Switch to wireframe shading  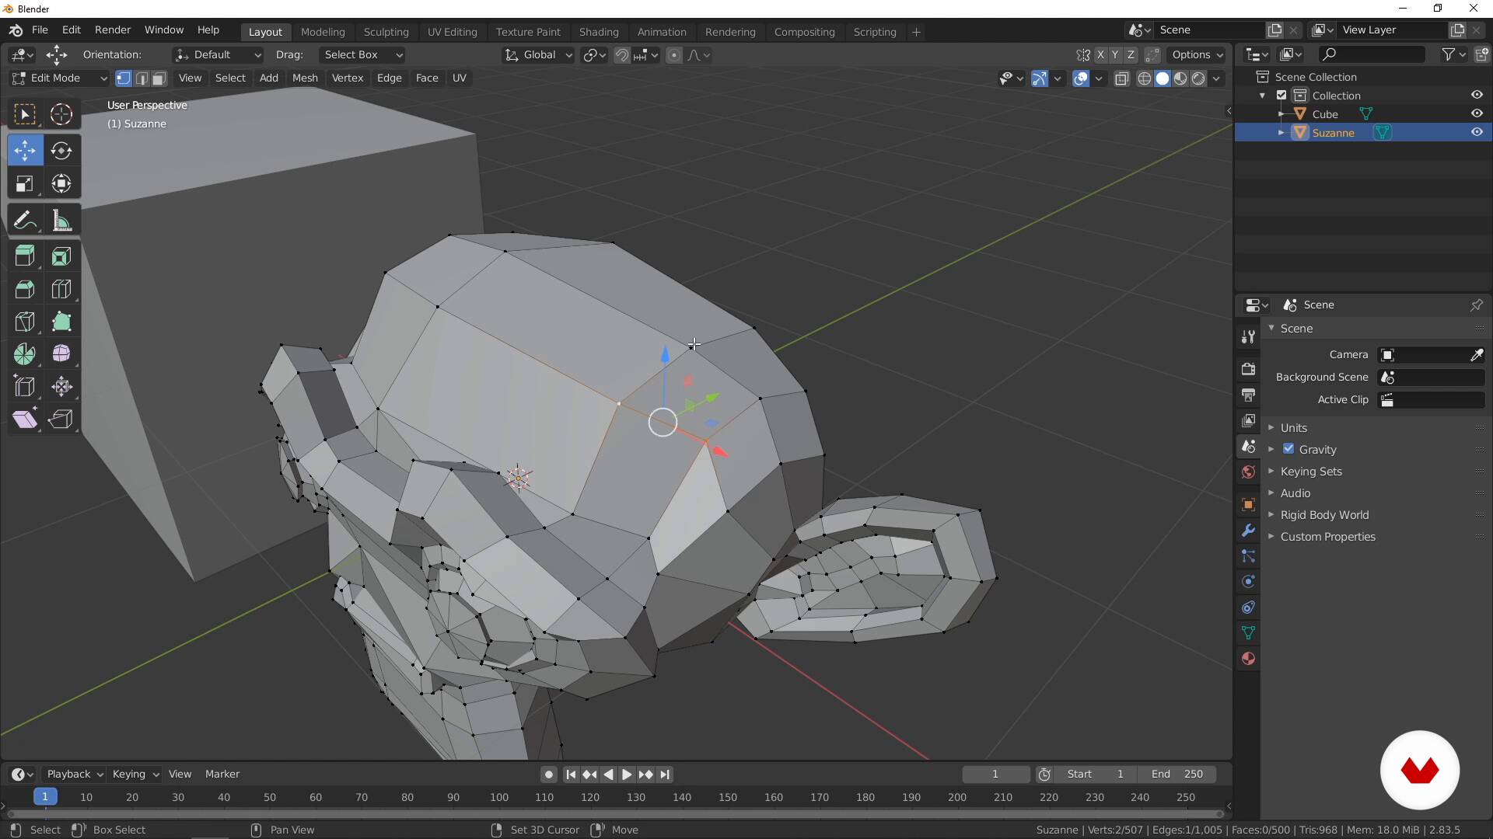coord(1144,78)
